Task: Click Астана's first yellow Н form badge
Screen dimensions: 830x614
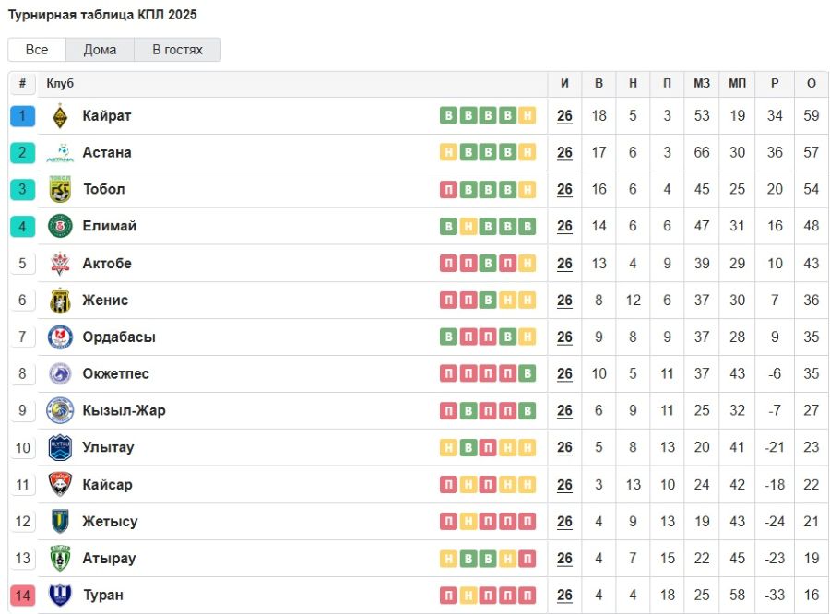Action: coord(449,153)
